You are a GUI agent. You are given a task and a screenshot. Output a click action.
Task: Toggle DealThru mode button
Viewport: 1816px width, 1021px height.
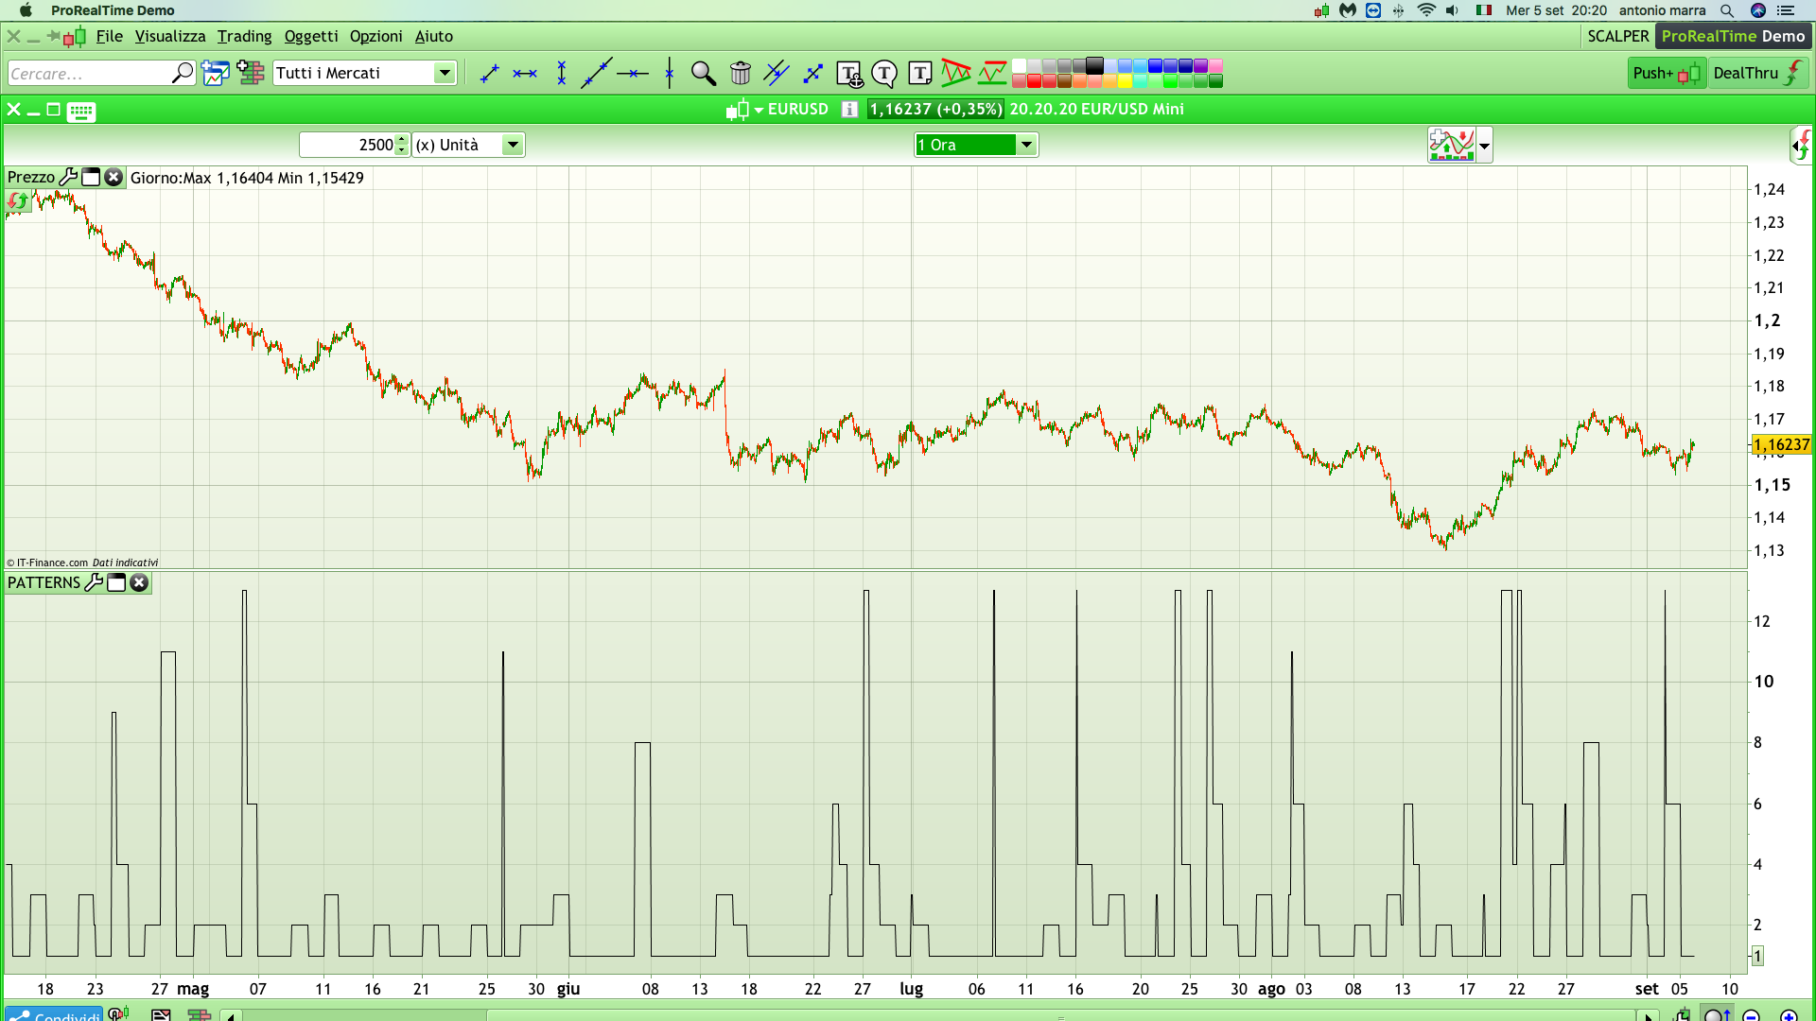[1757, 73]
